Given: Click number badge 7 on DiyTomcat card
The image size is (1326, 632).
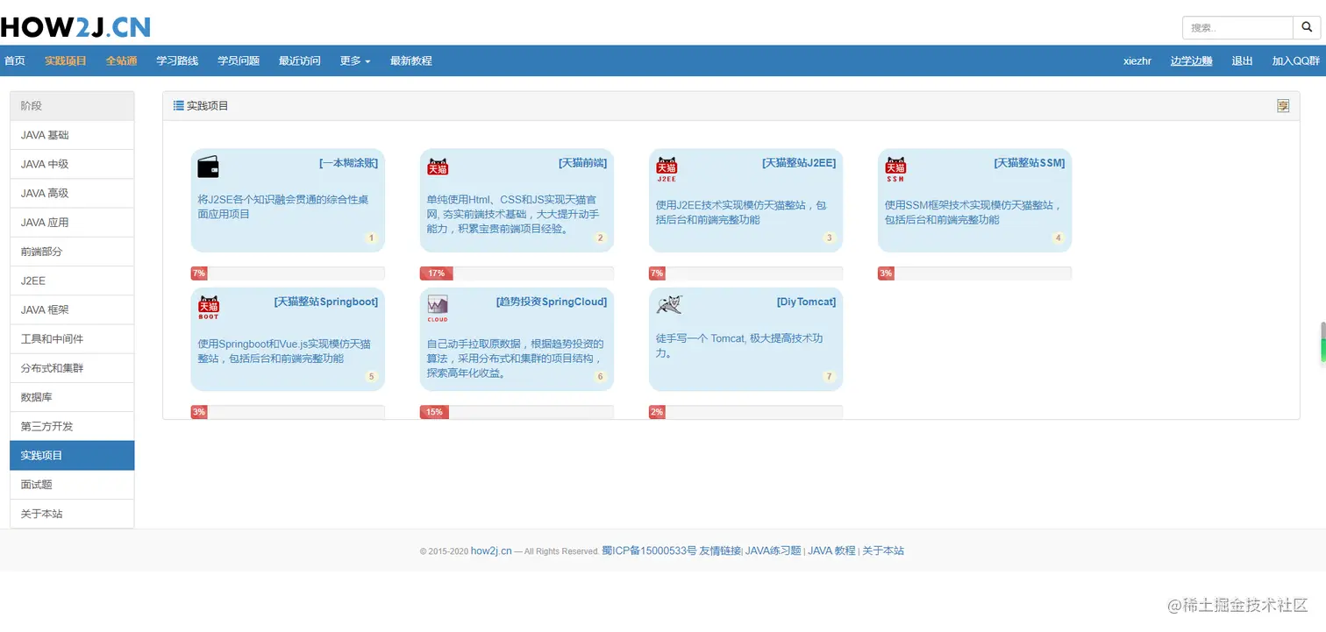Looking at the screenshot, I should click(x=829, y=377).
